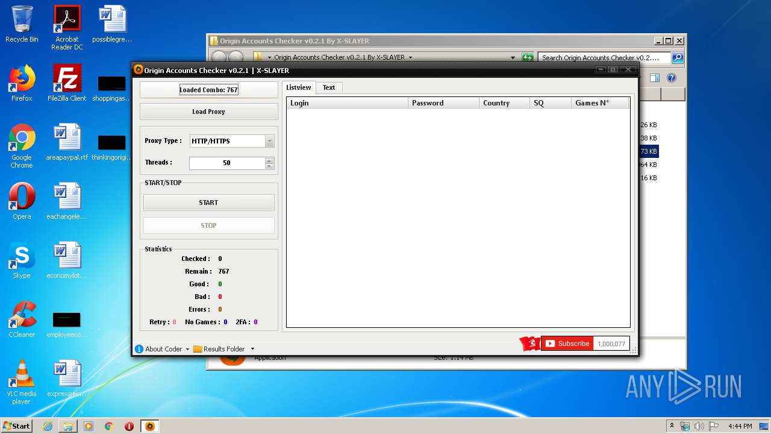Screen dimensions: 771x434
Task: Open the Results Folder menu
Action: coord(219,349)
